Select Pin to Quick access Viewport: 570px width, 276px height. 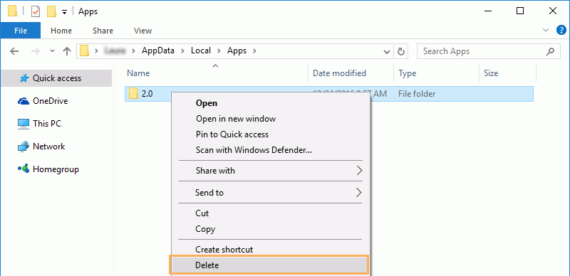pos(232,134)
